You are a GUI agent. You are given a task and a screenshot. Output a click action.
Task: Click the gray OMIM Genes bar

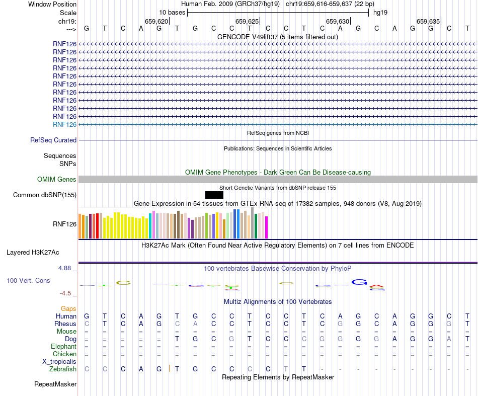(x=278, y=179)
